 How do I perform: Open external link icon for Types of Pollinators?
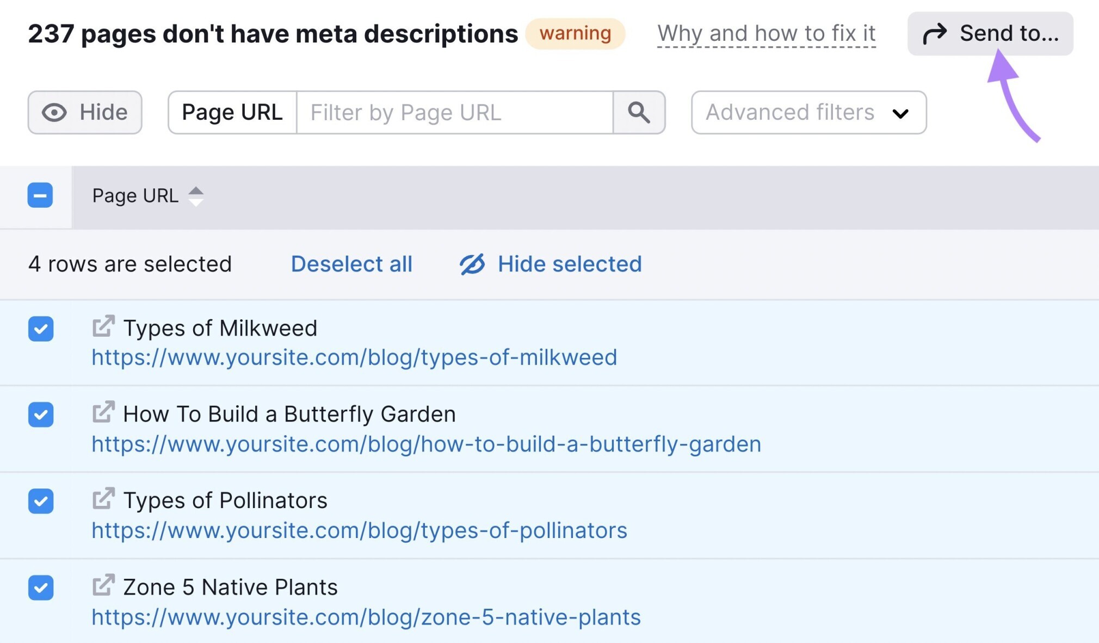point(103,498)
